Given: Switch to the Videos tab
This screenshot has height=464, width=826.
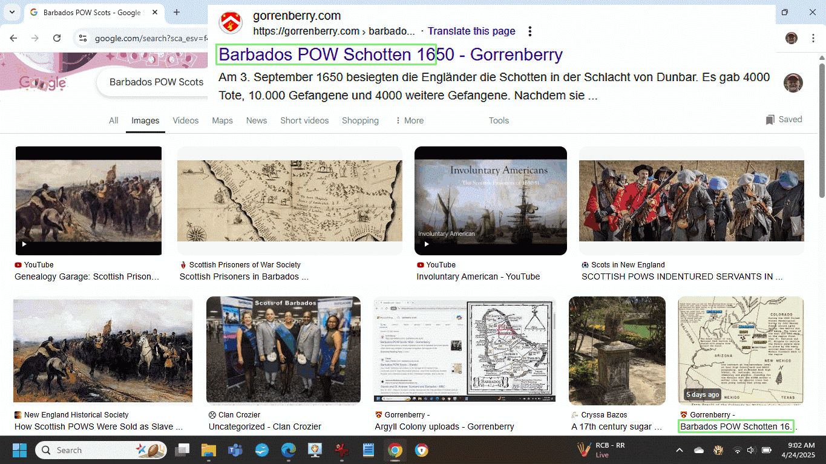Looking at the screenshot, I should 185,120.
